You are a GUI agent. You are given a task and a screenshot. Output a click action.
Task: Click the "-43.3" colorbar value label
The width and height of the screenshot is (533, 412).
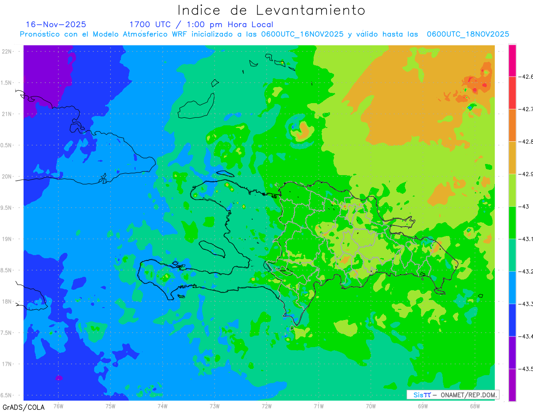tap(526, 304)
